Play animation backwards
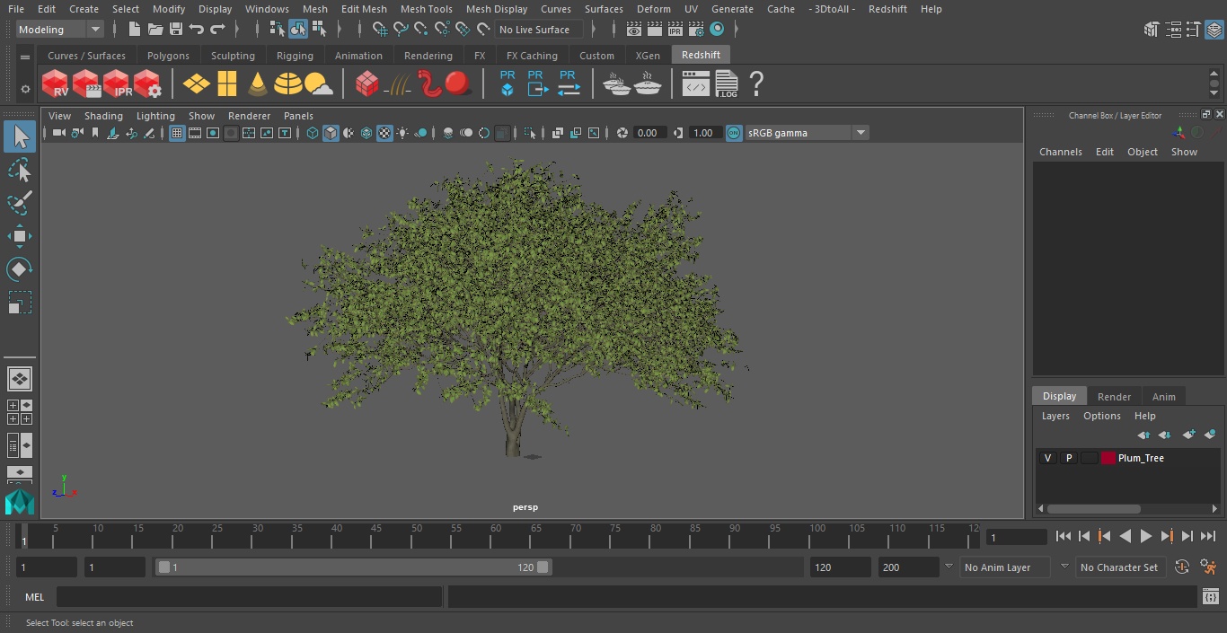Image resolution: width=1227 pixels, height=633 pixels. (1125, 536)
